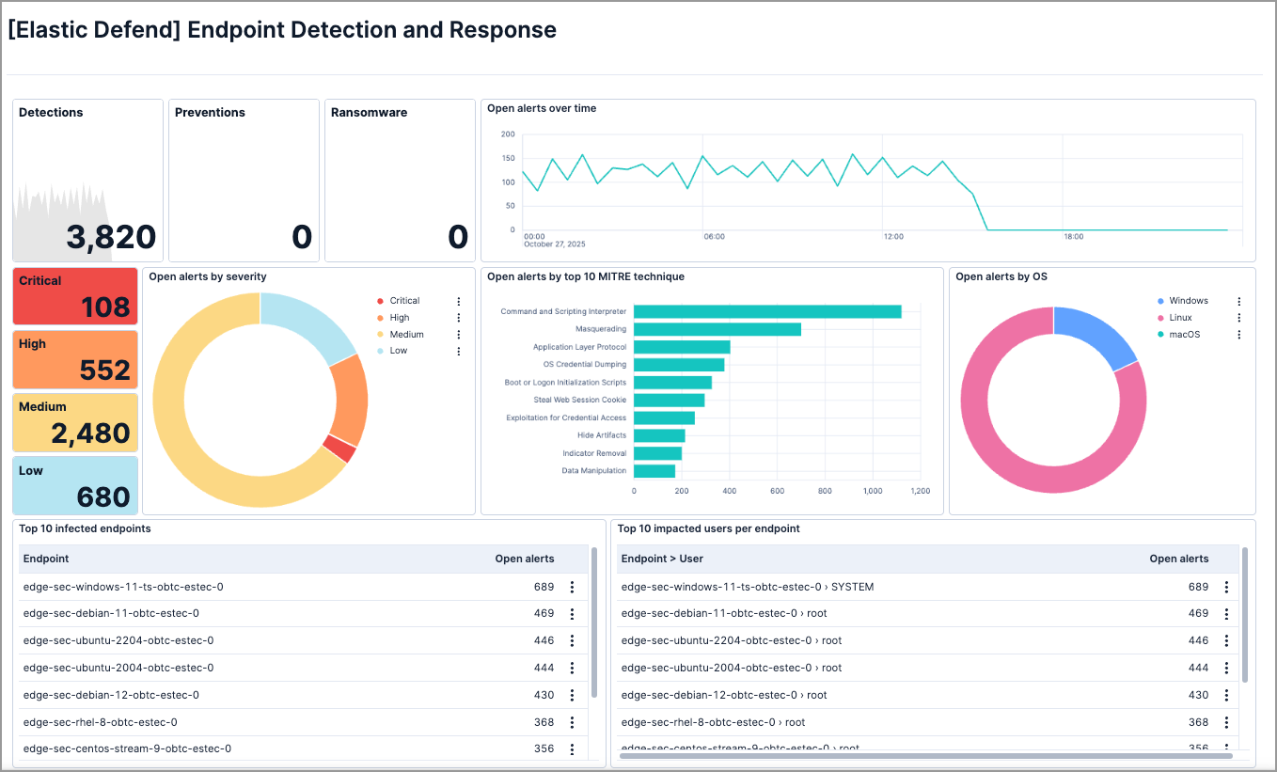Open options for the macOS legend entry
This screenshot has height=772, width=1277.
1238,334
